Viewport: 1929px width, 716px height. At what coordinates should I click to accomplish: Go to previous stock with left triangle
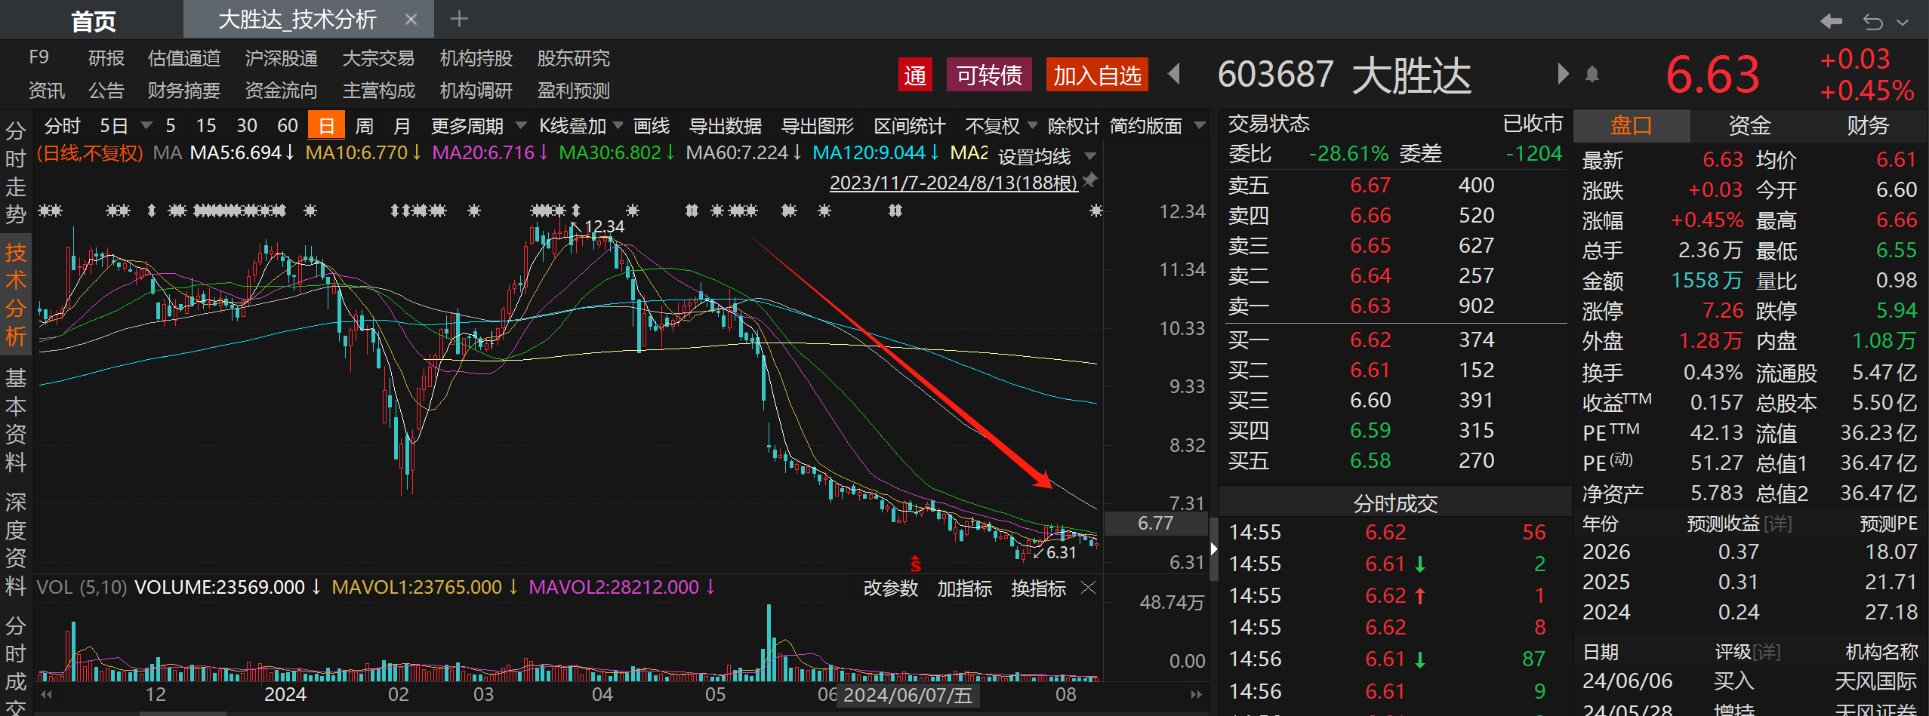tap(1174, 74)
